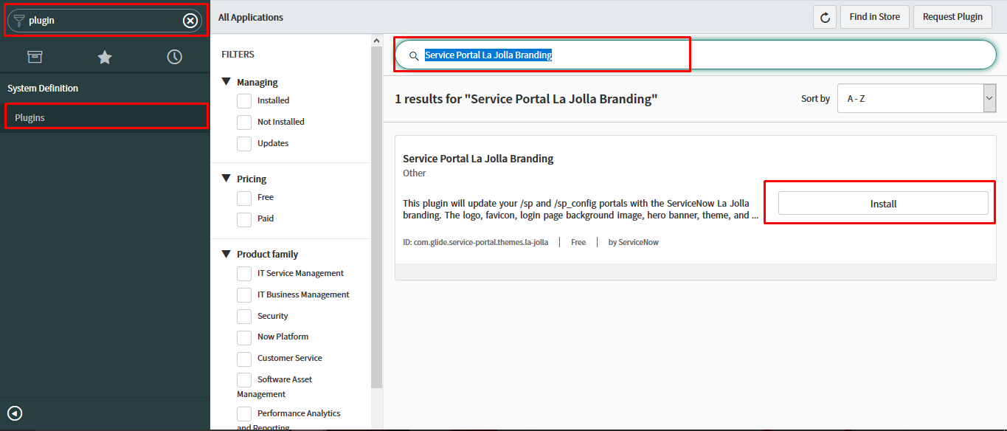Check the Software Asset Management filter
Screen dimensions: 1007x431
[244, 379]
